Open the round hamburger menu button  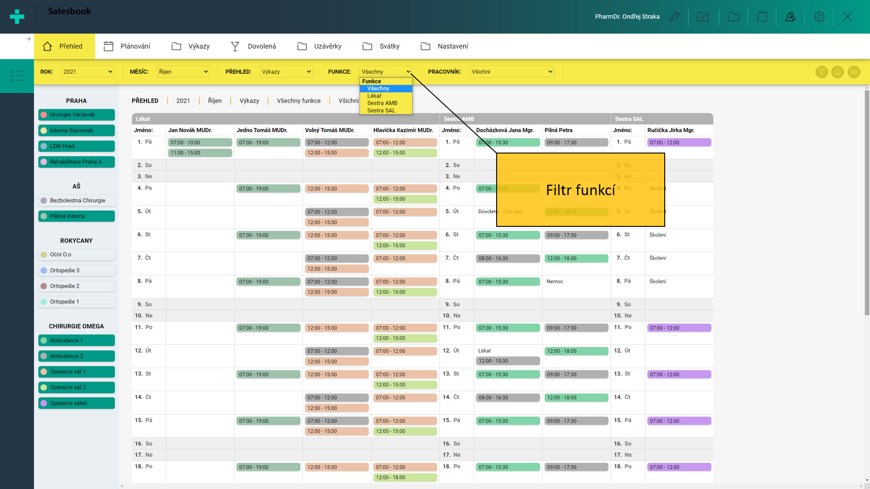coord(854,72)
